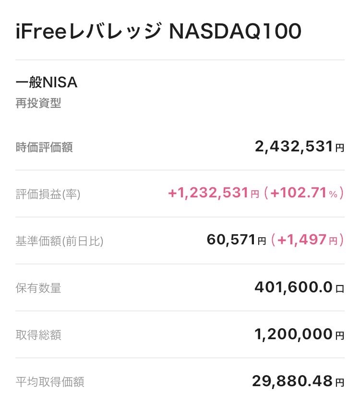Click the divider line below the fund title
Image resolution: width=360 pixels, height=401 pixels.
(x=180, y=60)
